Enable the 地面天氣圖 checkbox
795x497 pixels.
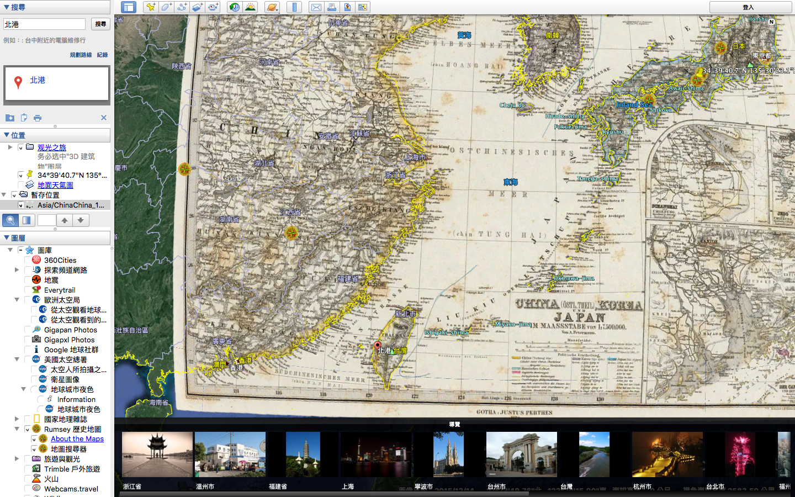pos(20,185)
